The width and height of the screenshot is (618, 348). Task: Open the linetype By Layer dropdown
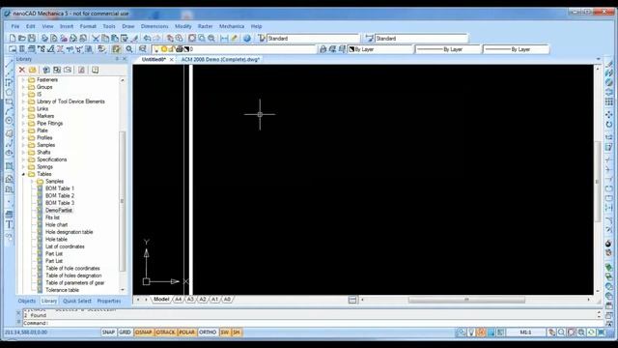448,49
